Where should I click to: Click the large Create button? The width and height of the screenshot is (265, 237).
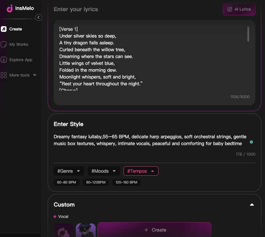click(154, 230)
